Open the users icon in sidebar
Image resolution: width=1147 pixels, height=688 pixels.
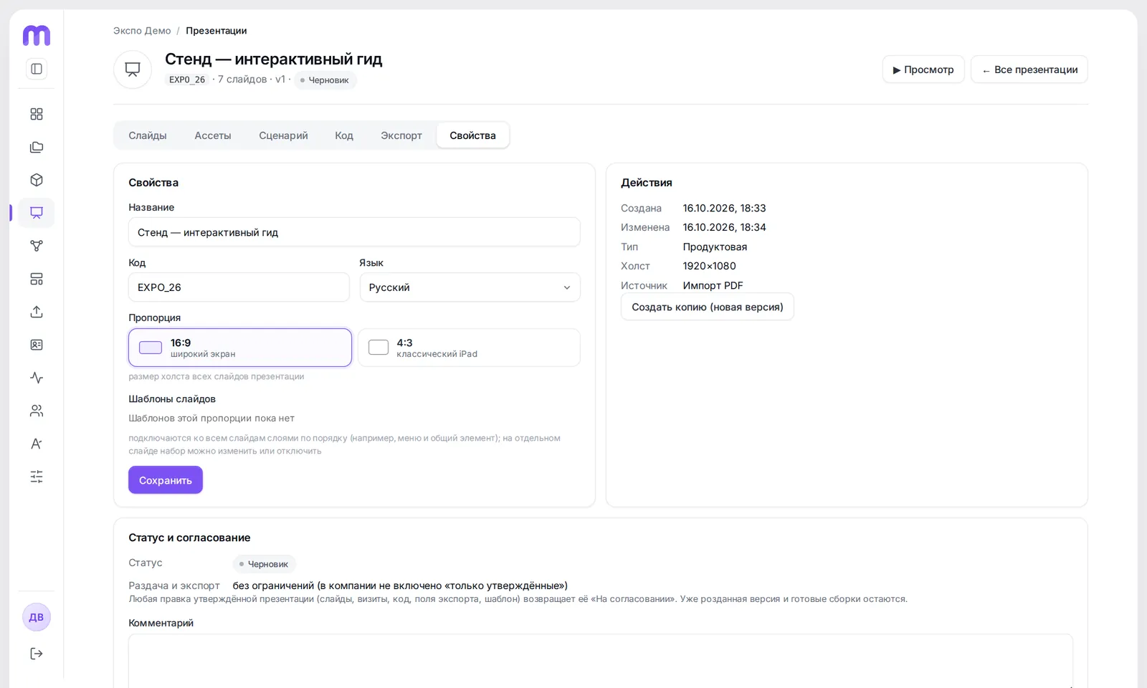[x=37, y=411]
